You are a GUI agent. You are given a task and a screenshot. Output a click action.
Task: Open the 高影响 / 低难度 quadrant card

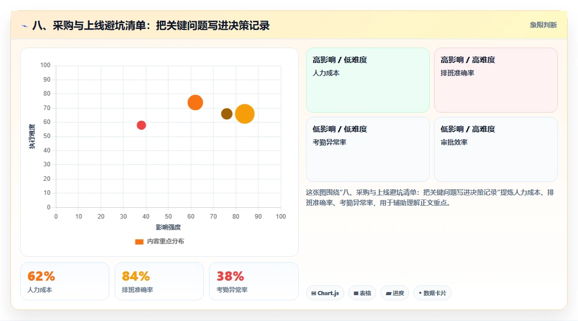(368, 80)
